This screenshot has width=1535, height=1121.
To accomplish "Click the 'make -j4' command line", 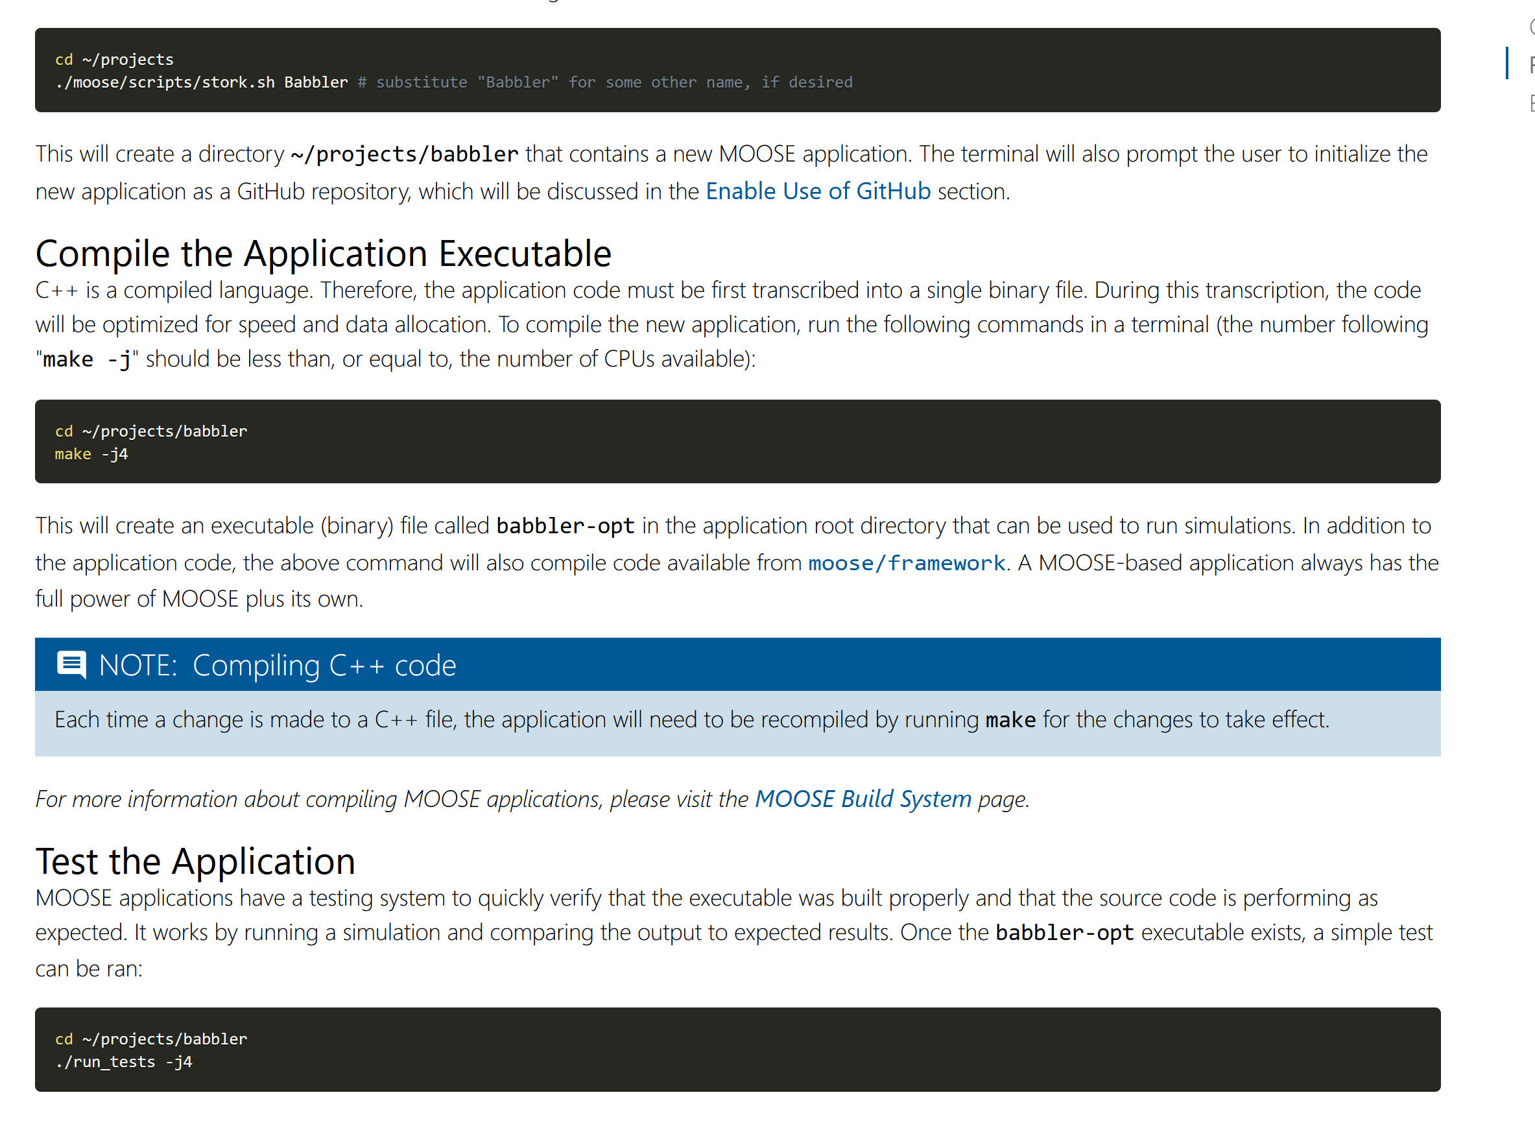I will [x=91, y=454].
